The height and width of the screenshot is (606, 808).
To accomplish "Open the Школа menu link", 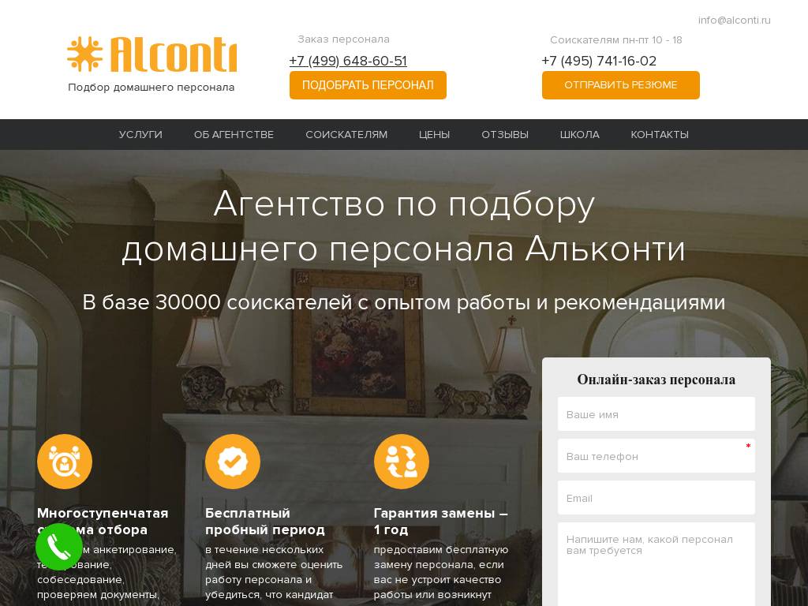I will point(579,134).
